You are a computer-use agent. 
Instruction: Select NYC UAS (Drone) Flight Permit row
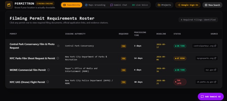pos(114,82)
